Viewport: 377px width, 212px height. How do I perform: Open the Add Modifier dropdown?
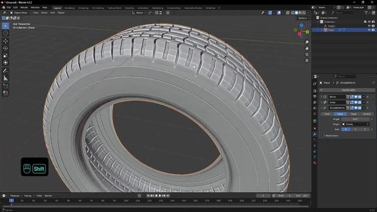pyautogui.click(x=347, y=90)
